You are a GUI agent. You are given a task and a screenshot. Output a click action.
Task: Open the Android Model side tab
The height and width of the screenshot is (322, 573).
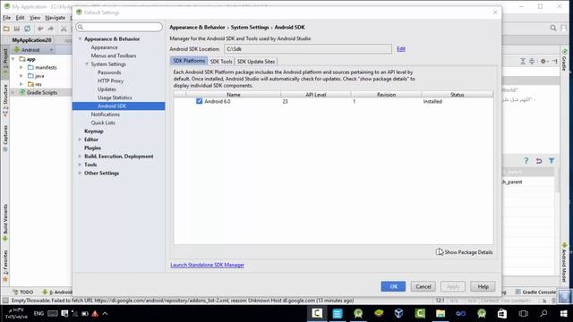[564, 262]
